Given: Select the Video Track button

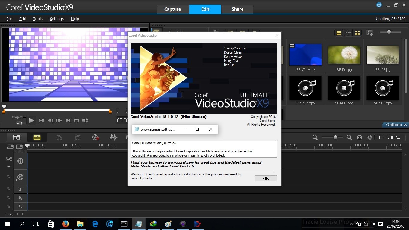Looking at the screenshot, I should pos(20,161).
